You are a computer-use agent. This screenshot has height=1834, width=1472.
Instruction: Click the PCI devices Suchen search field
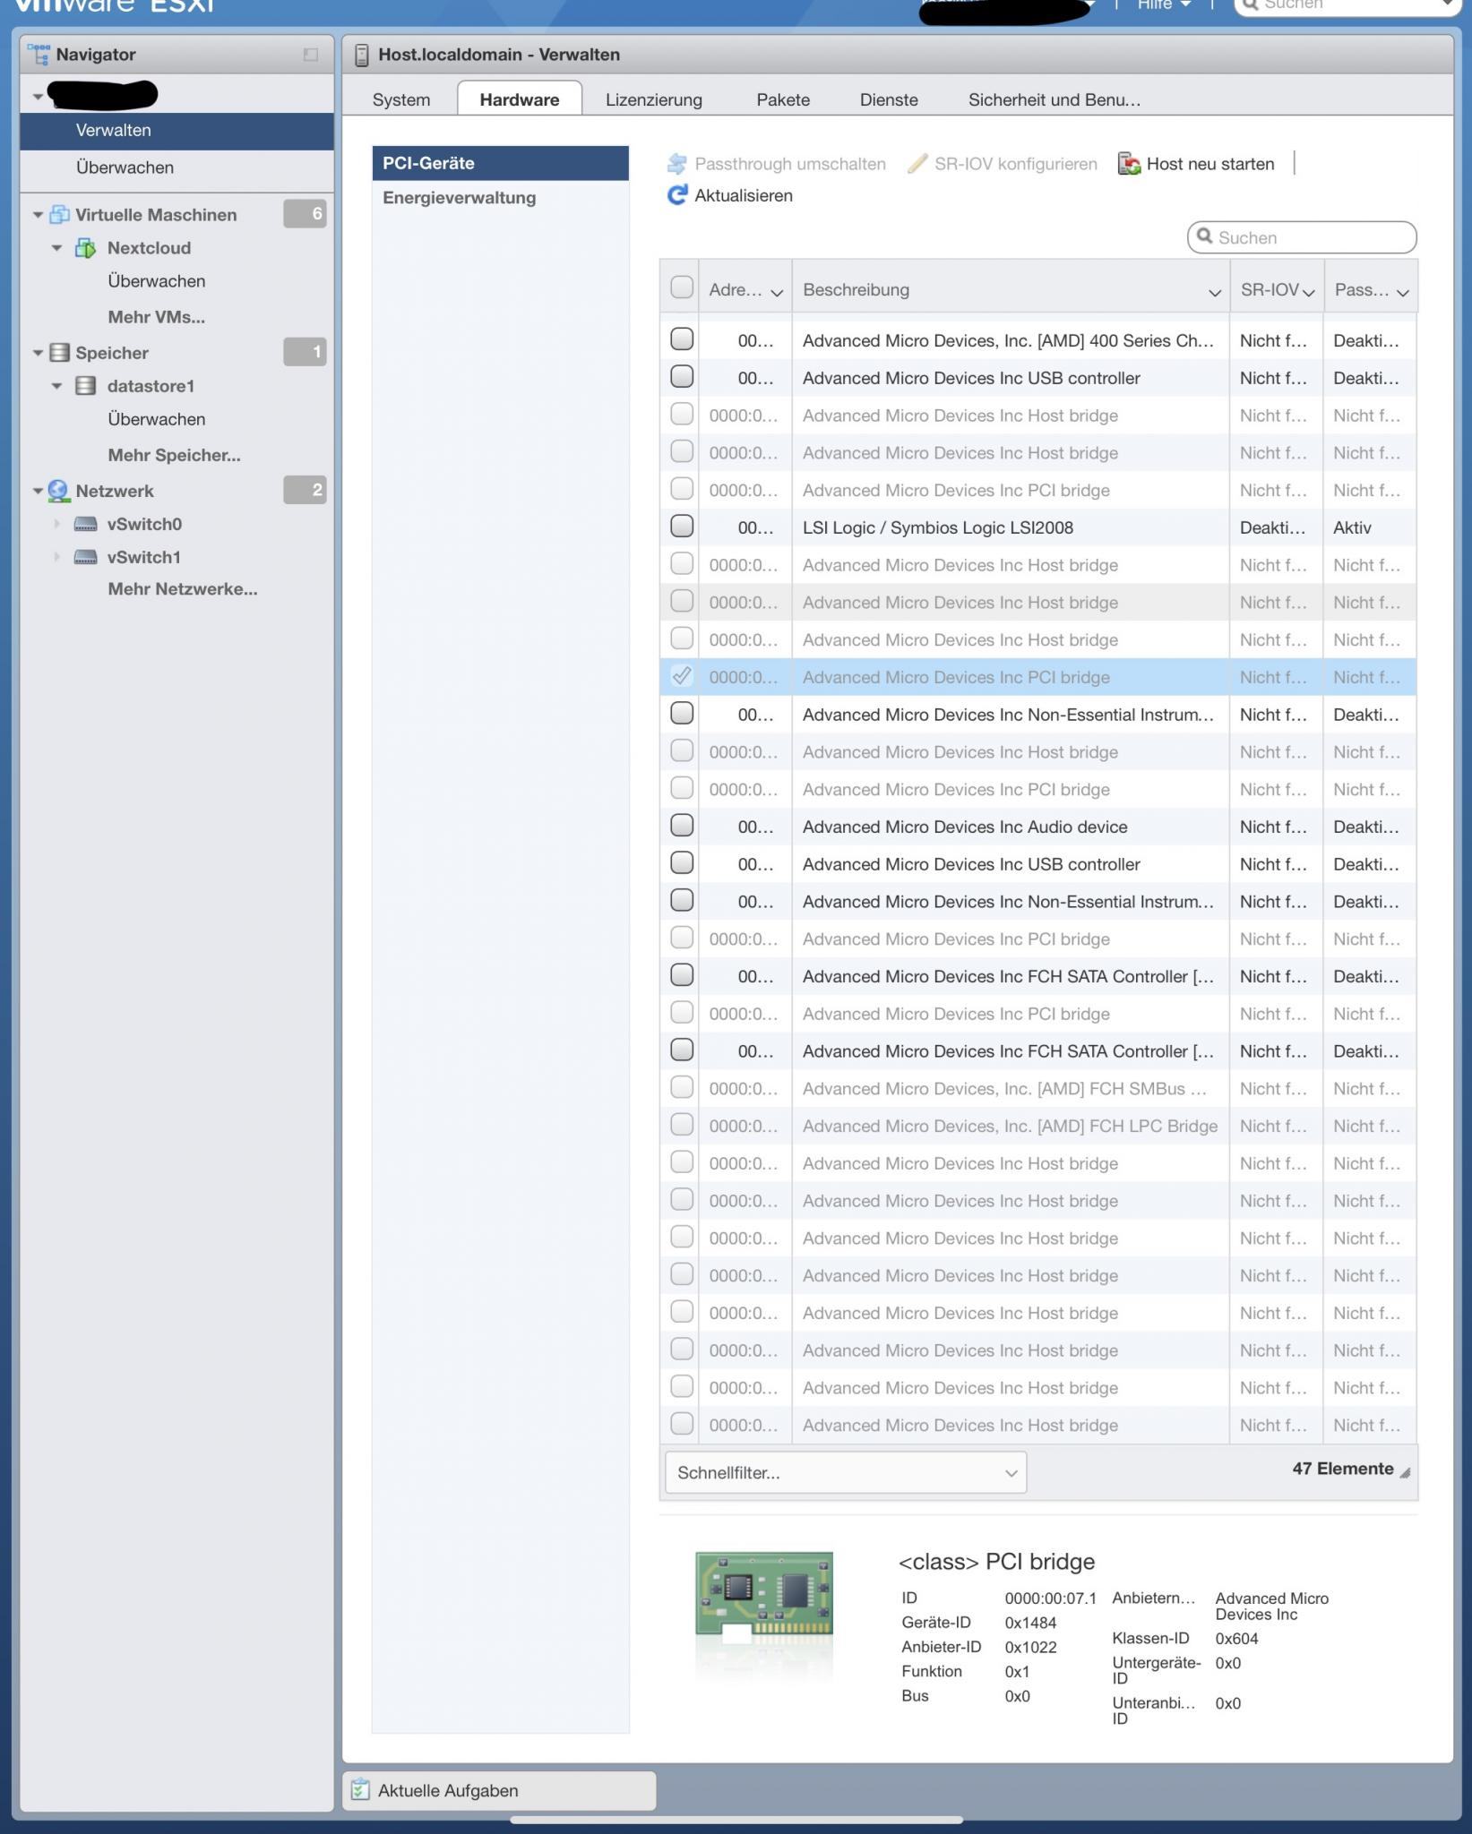1302,237
